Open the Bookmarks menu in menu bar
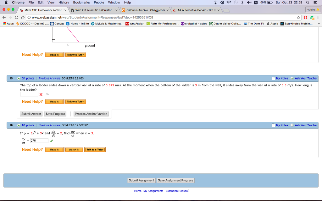The height and width of the screenshot is (201, 322). click(81, 3)
